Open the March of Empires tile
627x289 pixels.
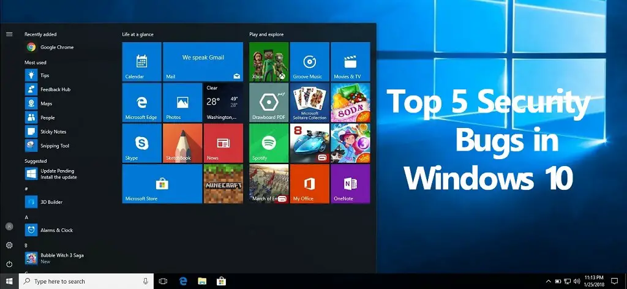click(269, 184)
